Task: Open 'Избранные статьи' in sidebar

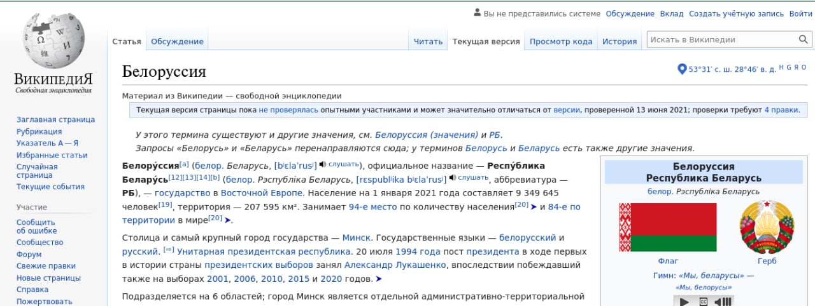Action: (52, 155)
